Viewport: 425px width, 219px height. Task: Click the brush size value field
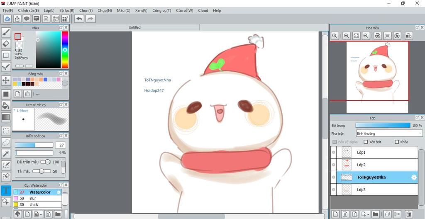(61, 145)
